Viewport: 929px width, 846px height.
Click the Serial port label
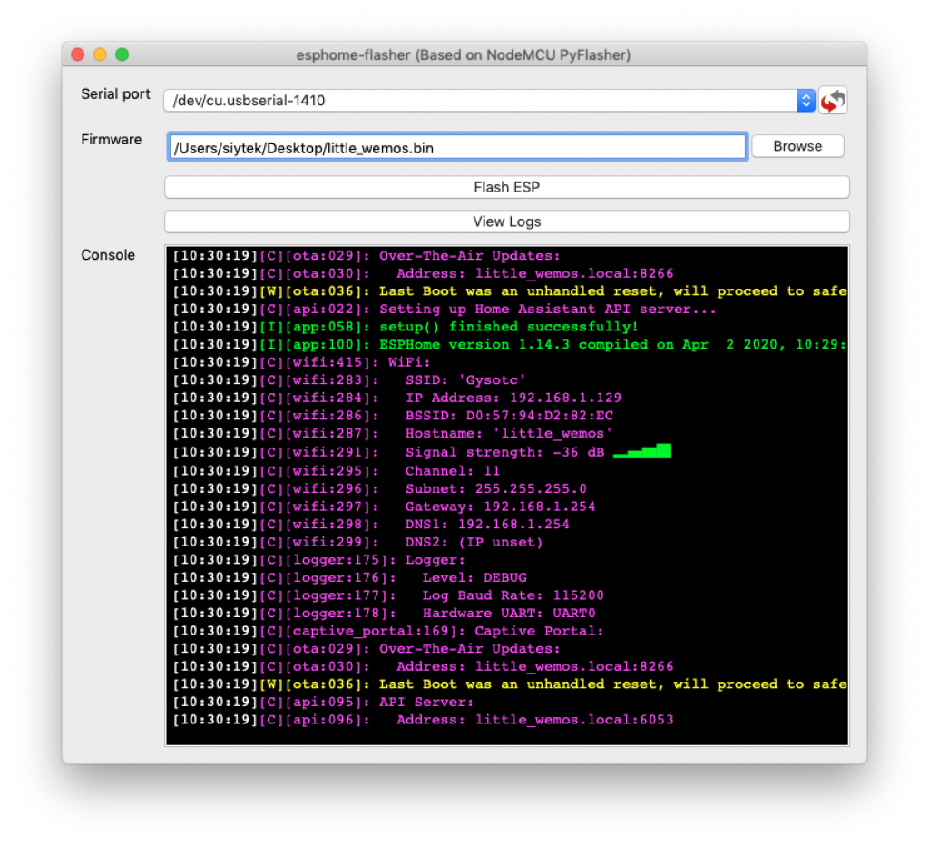coord(115,94)
